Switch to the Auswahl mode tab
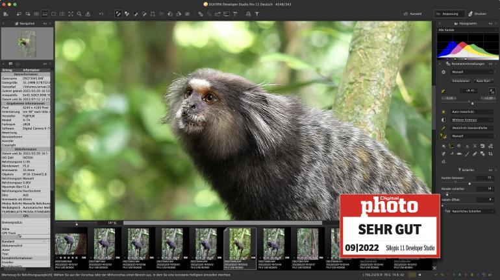 coord(413,14)
